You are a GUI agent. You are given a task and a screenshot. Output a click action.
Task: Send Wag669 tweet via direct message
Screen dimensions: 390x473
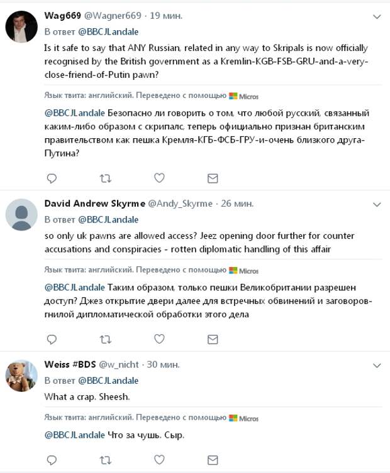coord(213,178)
